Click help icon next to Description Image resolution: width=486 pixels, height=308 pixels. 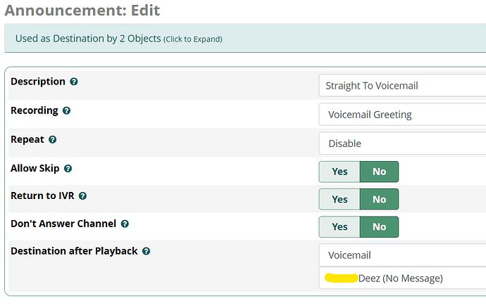[x=74, y=82]
